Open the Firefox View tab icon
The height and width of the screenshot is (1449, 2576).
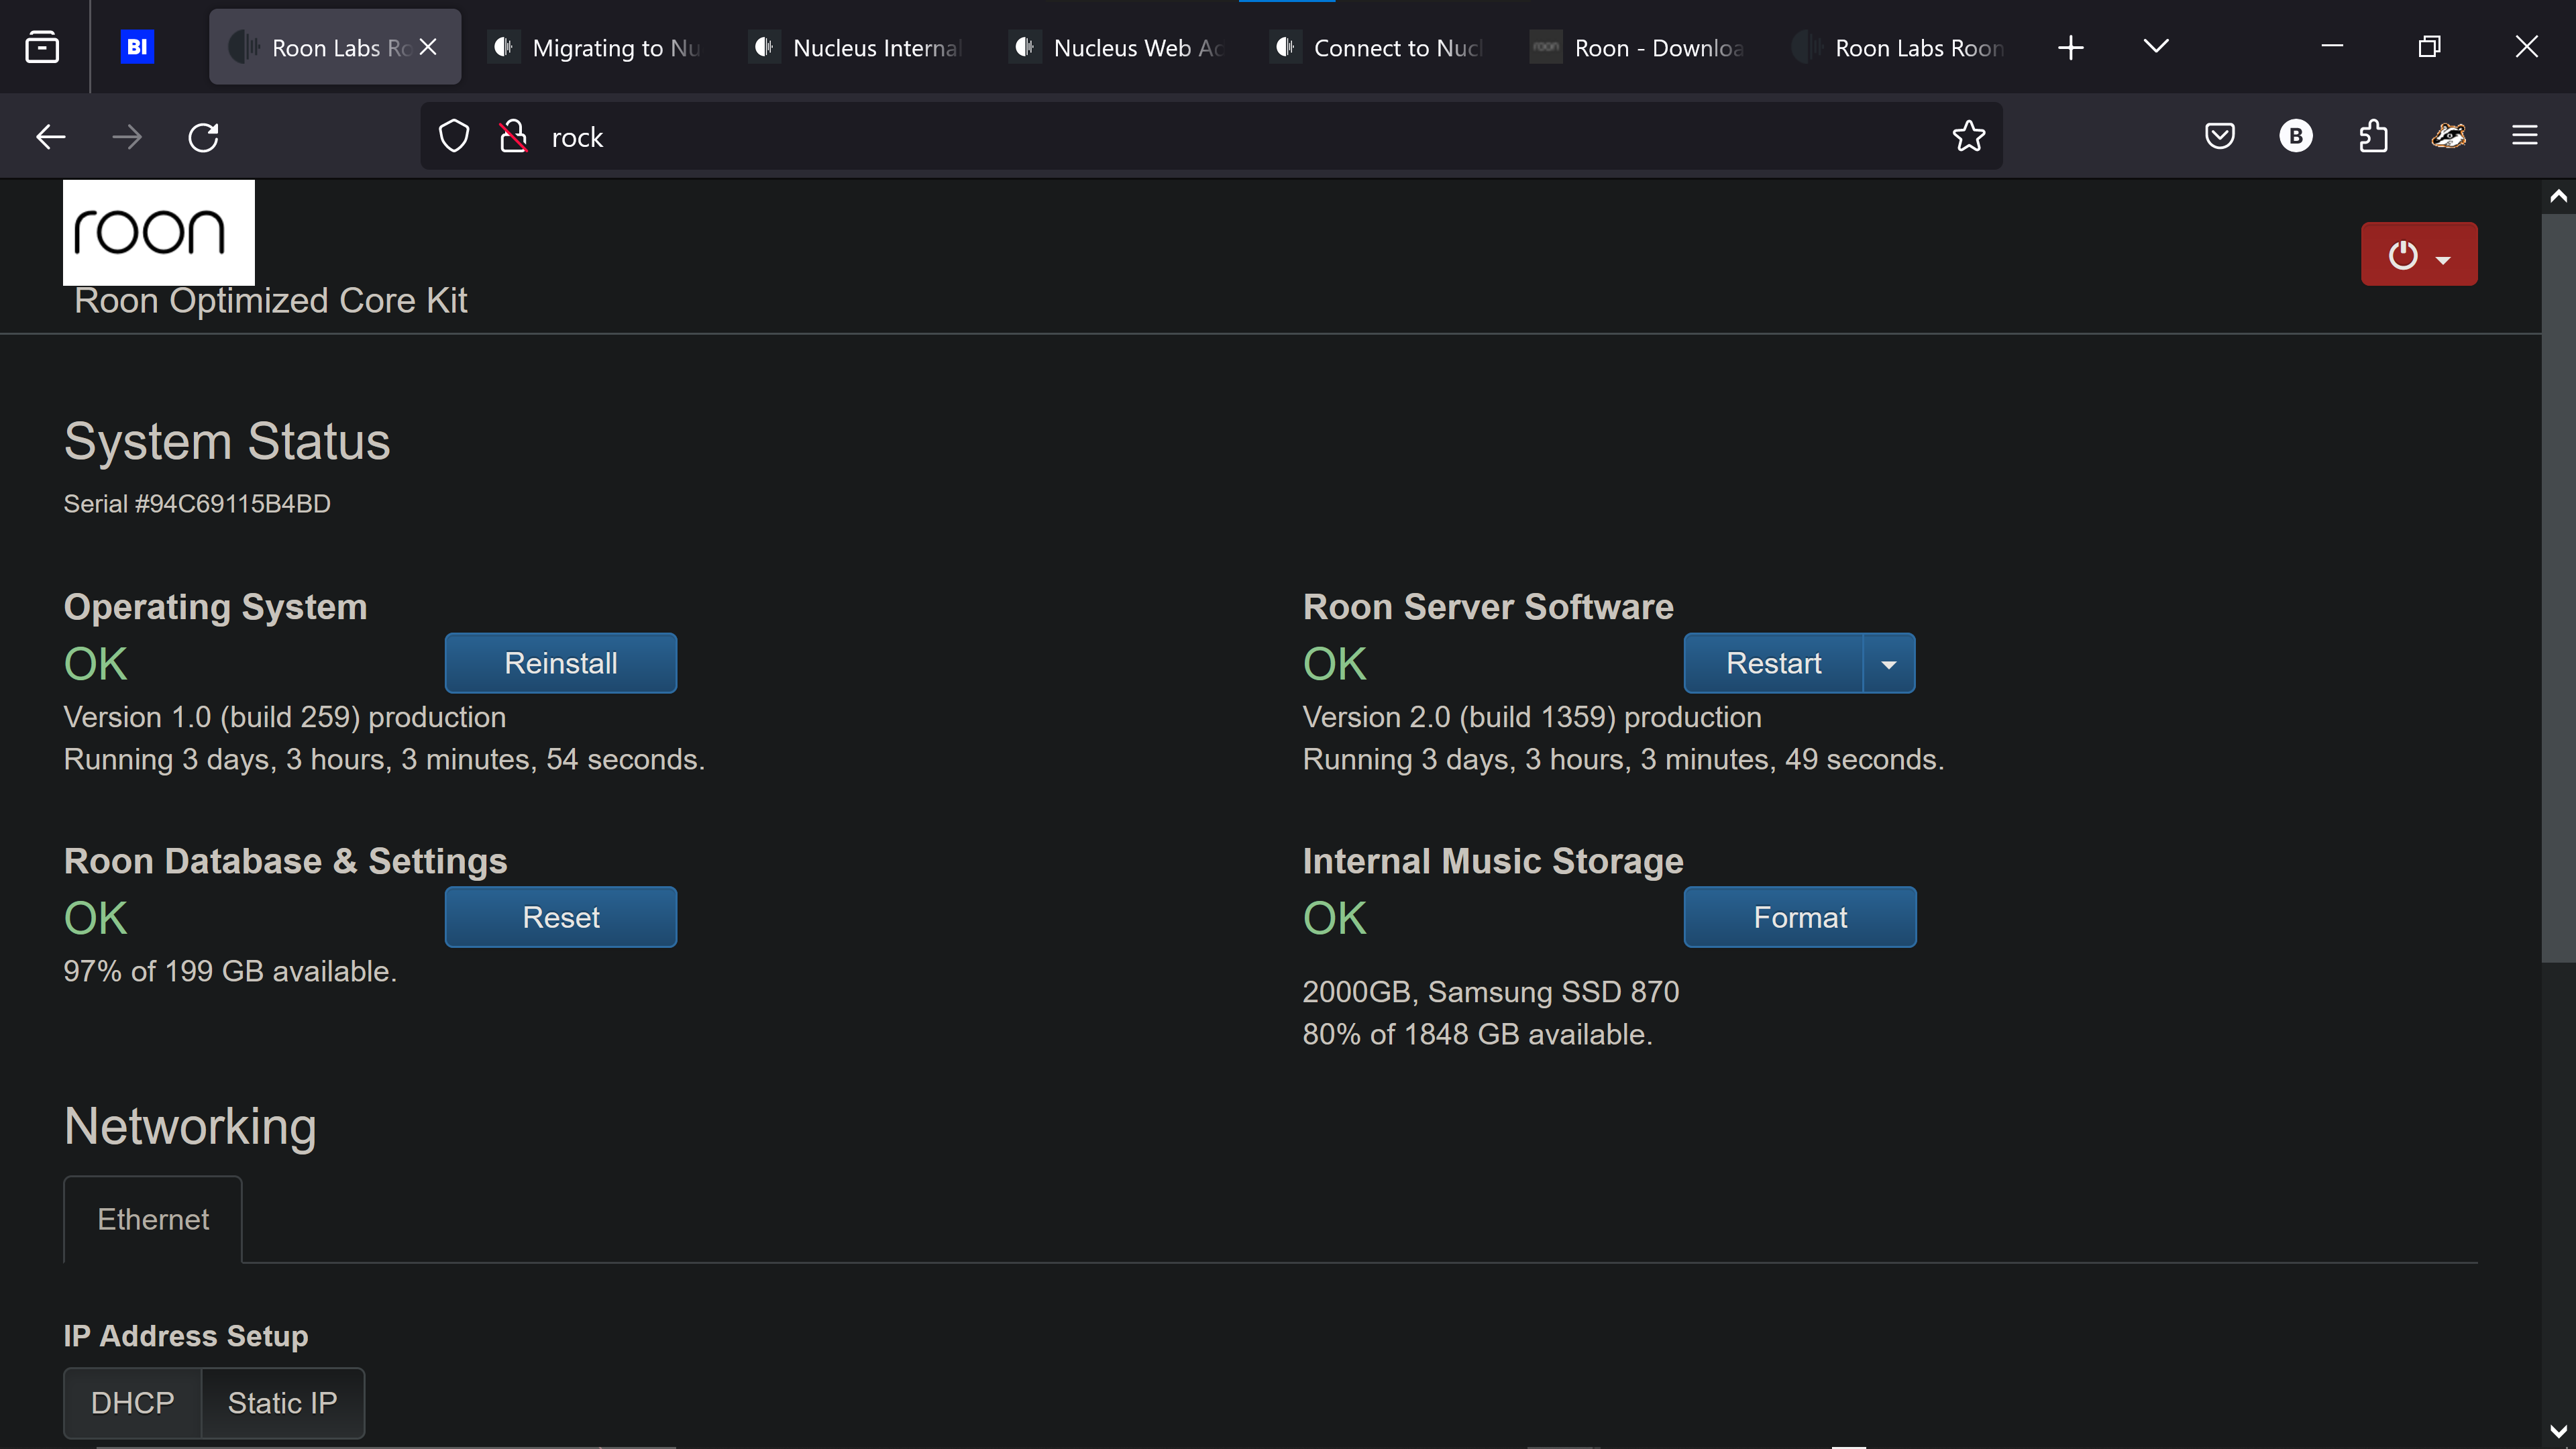coord(42,47)
